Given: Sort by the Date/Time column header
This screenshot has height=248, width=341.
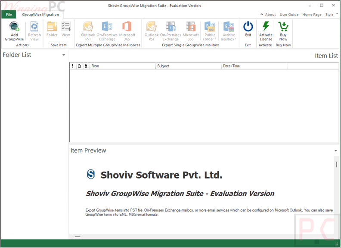Looking at the screenshot, I should (254, 66).
